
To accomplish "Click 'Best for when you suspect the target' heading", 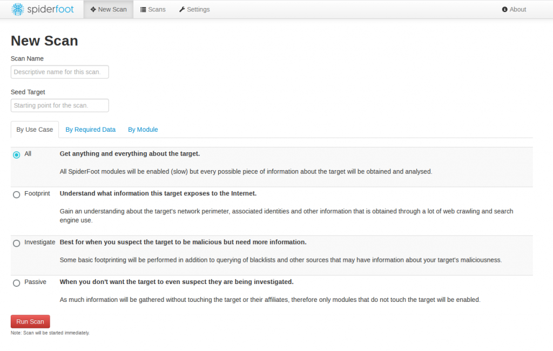I will point(183,242).
